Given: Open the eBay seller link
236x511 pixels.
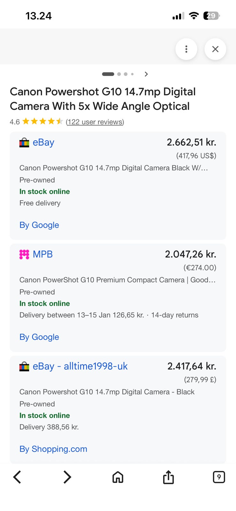Looking at the screenshot, I should [x=43, y=142].
